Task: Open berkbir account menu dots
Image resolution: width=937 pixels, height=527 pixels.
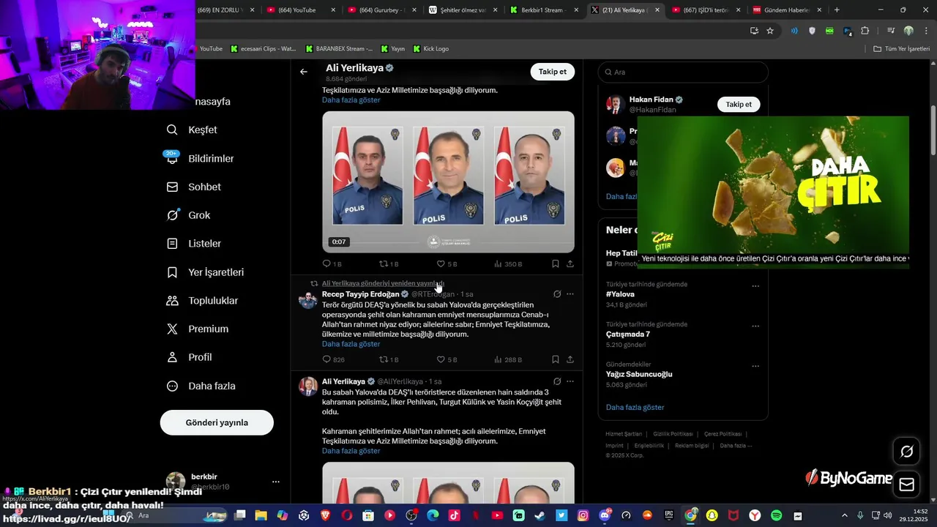Action: click(276, 482)
